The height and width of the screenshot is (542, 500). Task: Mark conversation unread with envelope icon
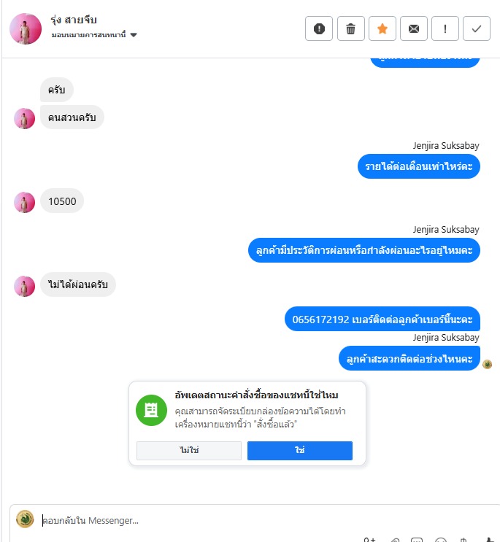pyautogui.click(x=414, y=28)
